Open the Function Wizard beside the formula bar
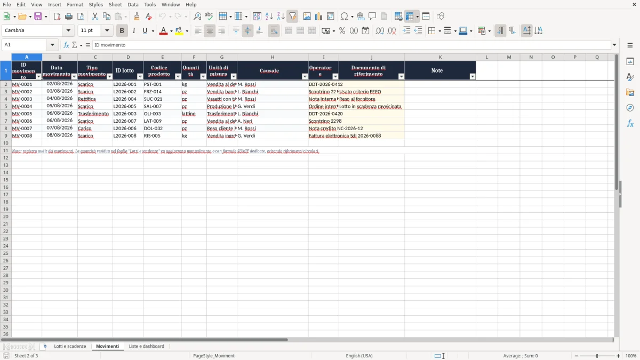The height and width of the screenshot is (360, 640). tap(66, 45)
